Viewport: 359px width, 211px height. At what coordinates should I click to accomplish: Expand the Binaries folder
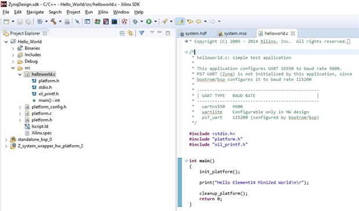click(x=13, y=49)
